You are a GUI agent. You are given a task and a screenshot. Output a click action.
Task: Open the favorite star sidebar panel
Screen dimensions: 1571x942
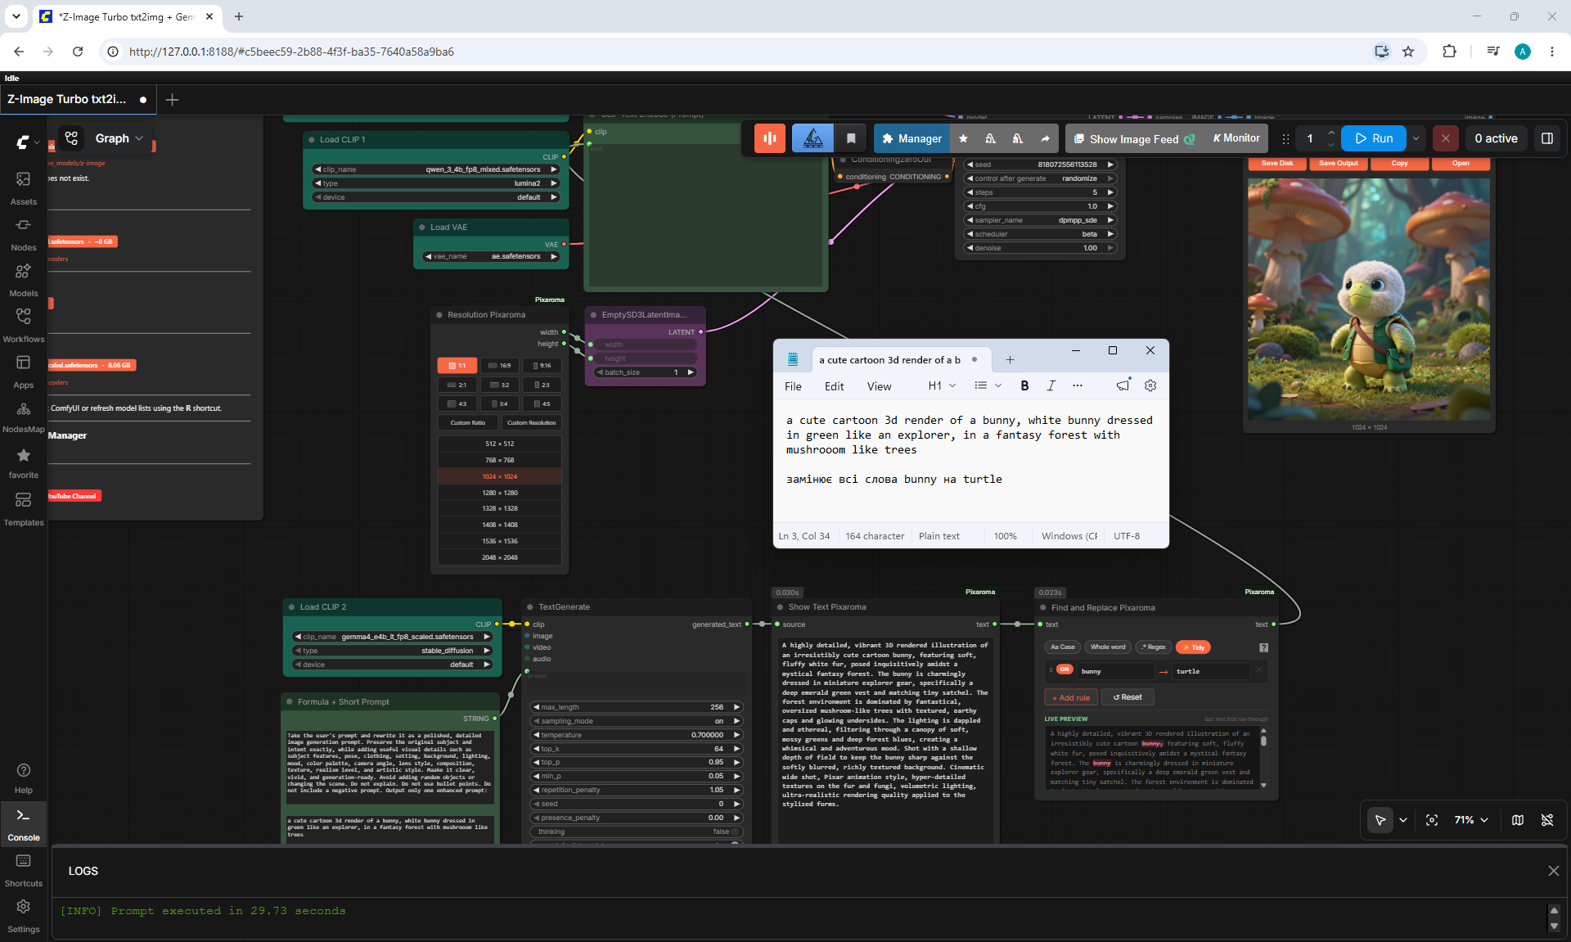pyautogui.click(x=23, y=462)
